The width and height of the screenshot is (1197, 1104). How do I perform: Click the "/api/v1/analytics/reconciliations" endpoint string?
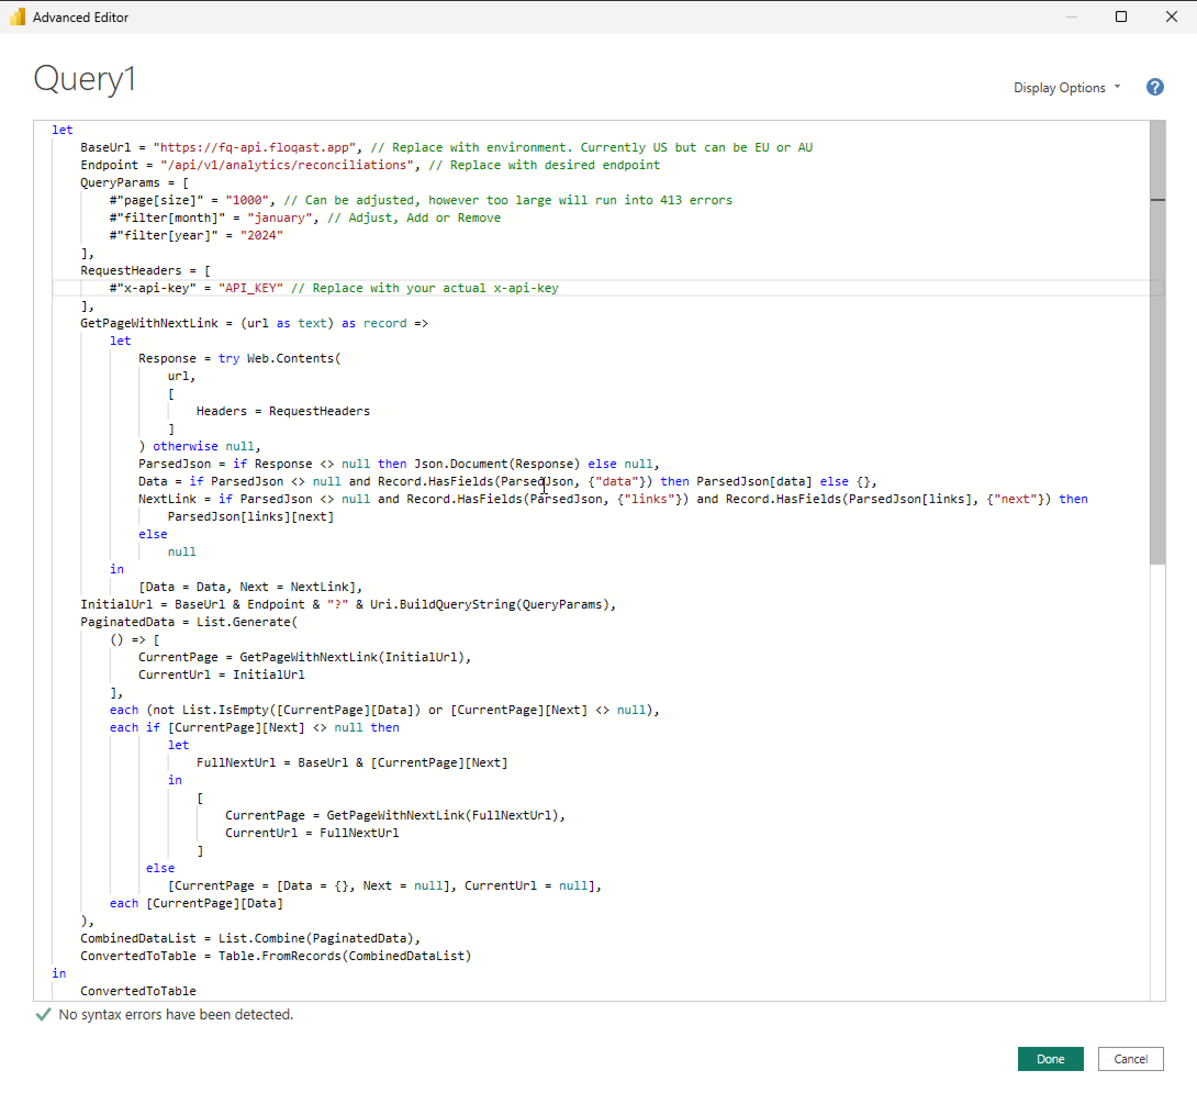point(287,165)
